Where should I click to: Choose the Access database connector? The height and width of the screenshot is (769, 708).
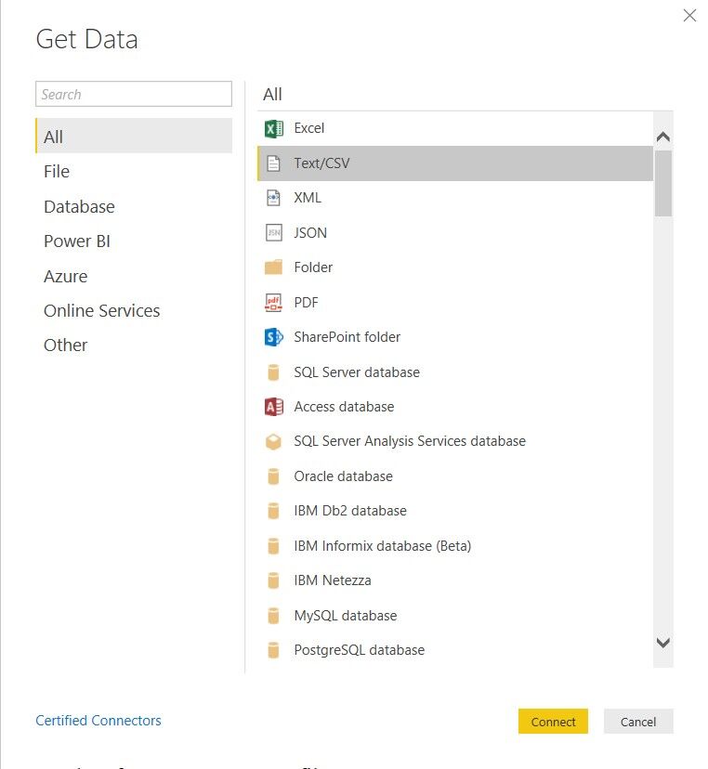(x=346, y=406)
